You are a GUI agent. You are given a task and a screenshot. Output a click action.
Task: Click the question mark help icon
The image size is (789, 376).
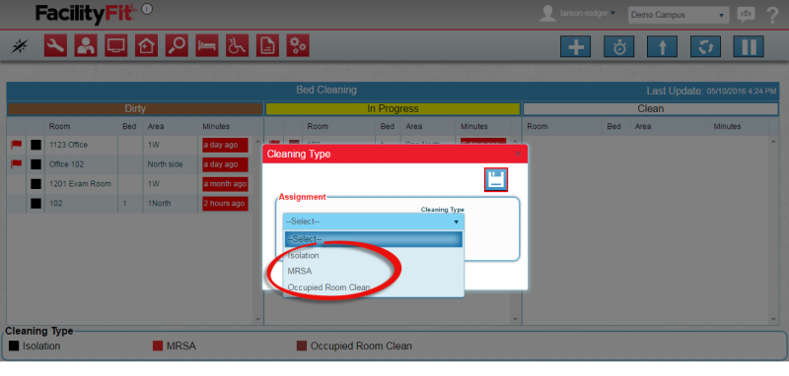tap(772, 15)
